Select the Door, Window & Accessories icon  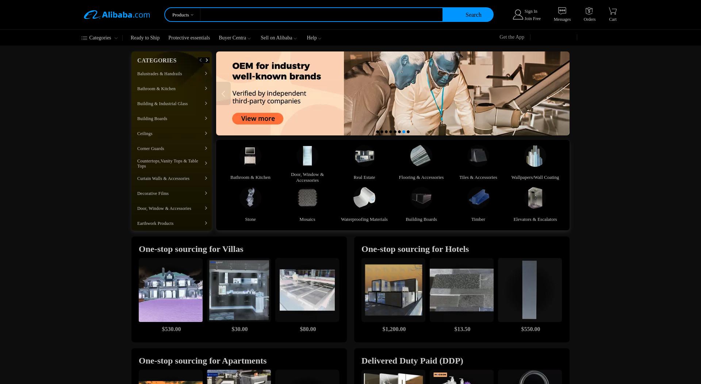click(x=307, y=156)
